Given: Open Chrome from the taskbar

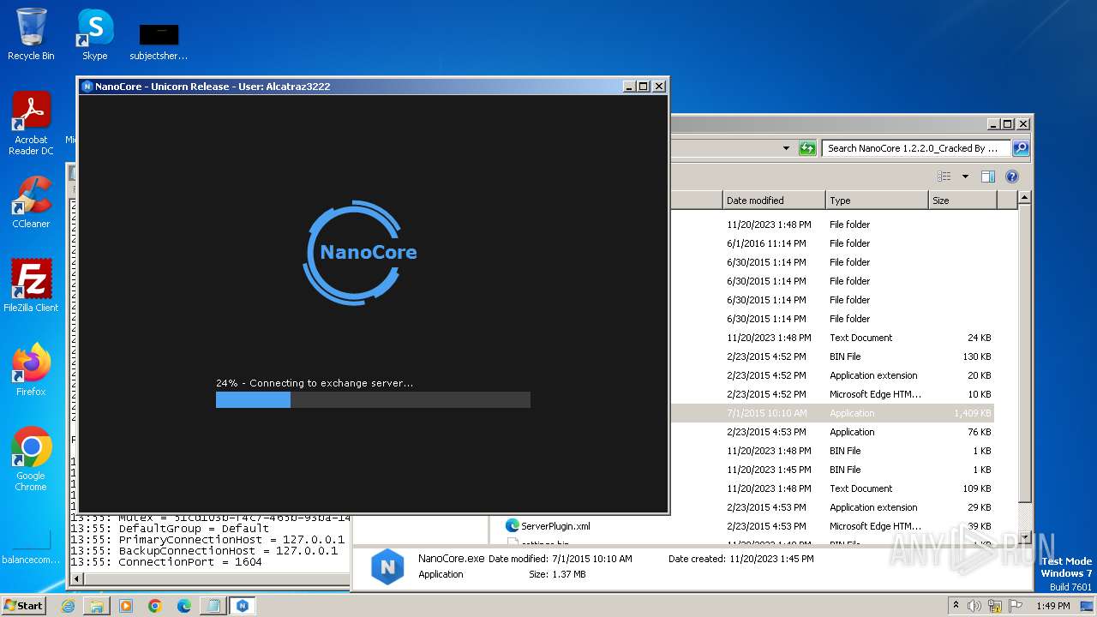Looking at the screenshot, I should (x=155, y=606).
